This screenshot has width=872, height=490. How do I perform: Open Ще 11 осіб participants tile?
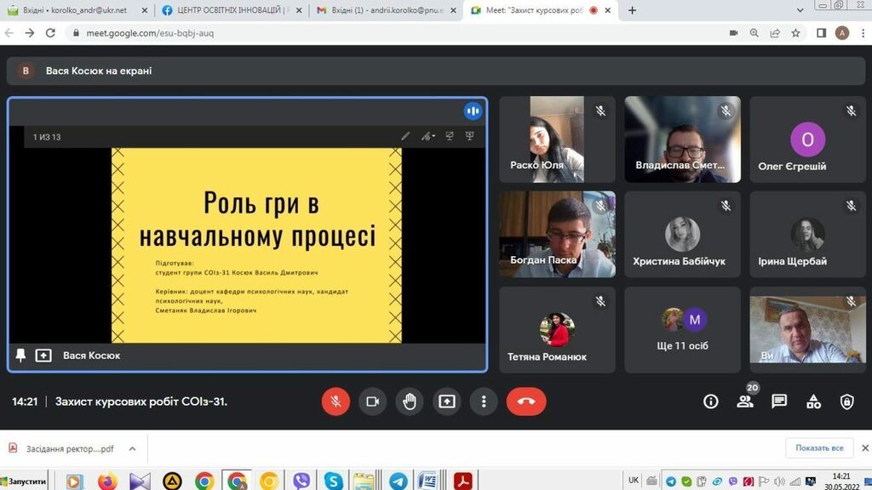[682, 329]
